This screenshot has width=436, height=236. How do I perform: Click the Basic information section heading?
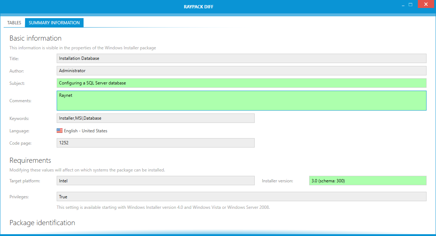[35, 38]
